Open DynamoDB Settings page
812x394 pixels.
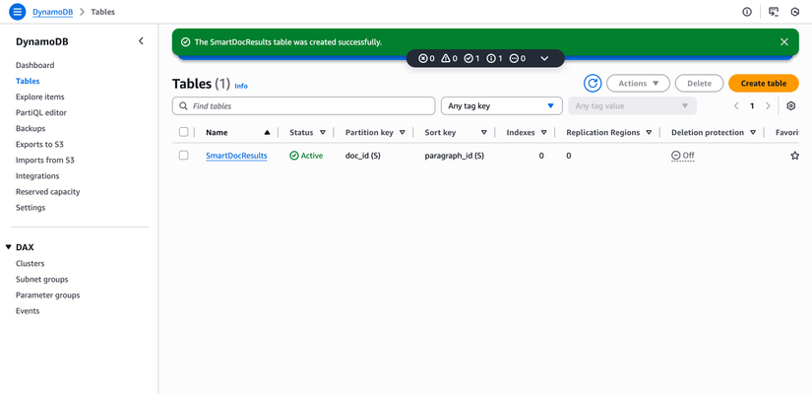click(31, 208)
